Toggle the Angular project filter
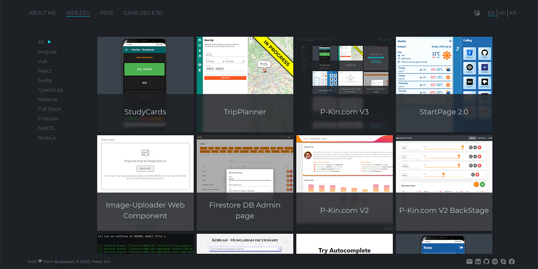Screen dimensions: 538x269 point(47,51)
